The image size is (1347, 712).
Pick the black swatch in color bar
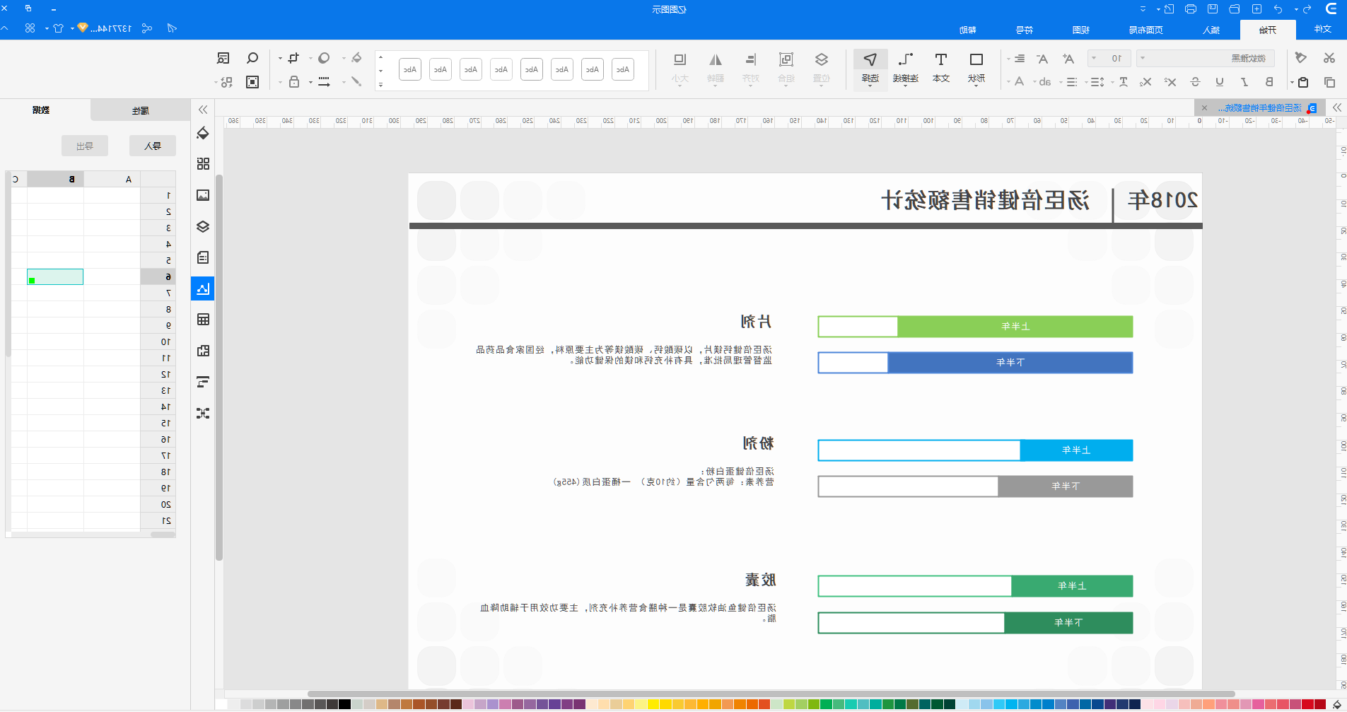click(x=344, y=704)
